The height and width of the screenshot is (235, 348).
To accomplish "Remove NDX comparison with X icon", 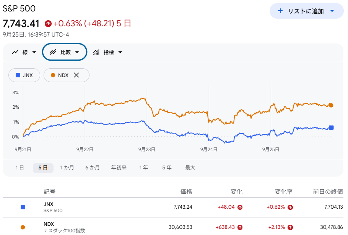I will (x=76, y=75).
